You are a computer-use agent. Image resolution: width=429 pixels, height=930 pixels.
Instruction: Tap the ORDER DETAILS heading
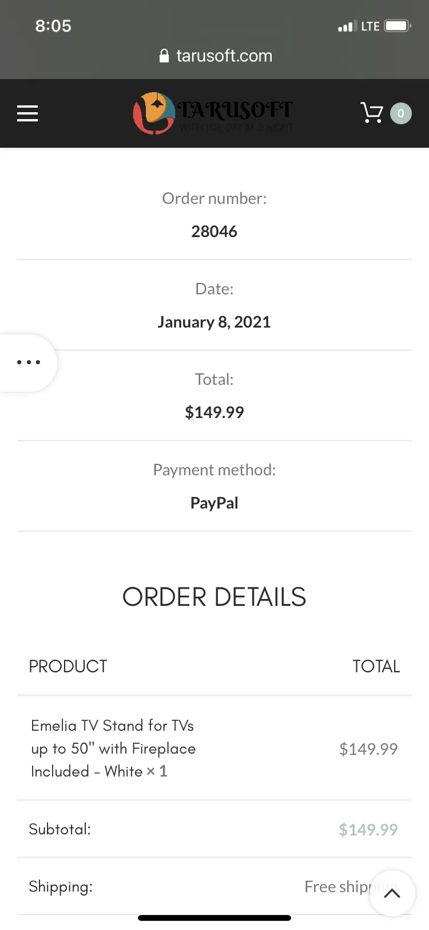pyautogui.click(x=214, y=597)
